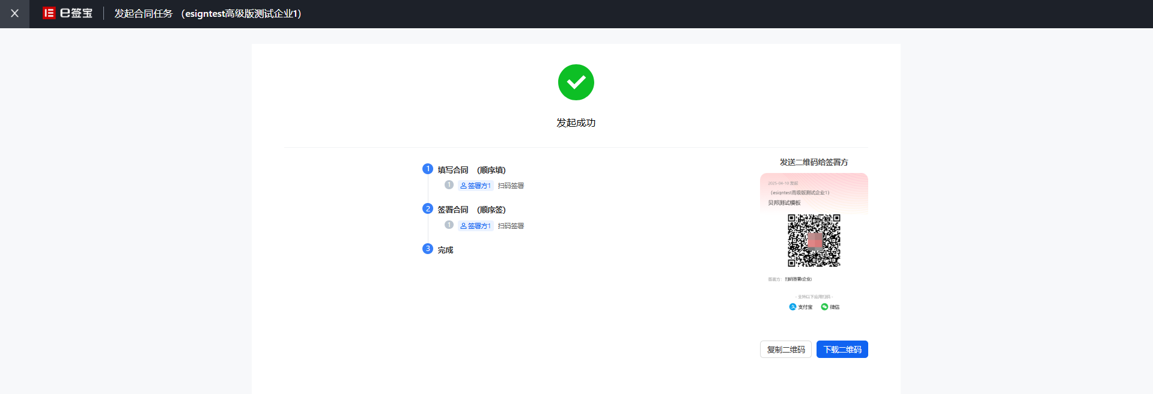Click gray sub-step number under 填写合同

[449, 185]
